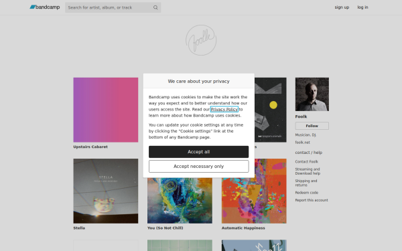Click the search magnifier icon
402x251 pixels.
pyautogui.click(x=155, y=7)
